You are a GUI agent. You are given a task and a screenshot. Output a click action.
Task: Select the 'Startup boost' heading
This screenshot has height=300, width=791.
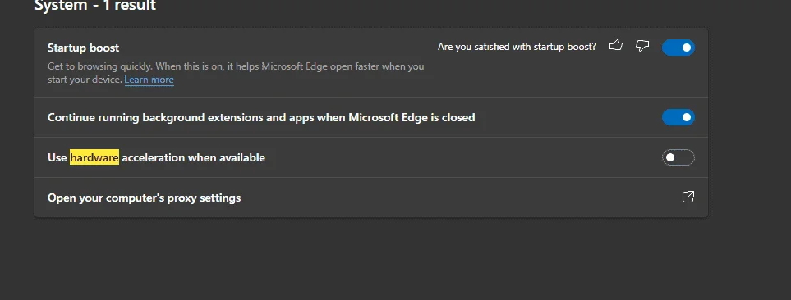[x=83, y=48]
